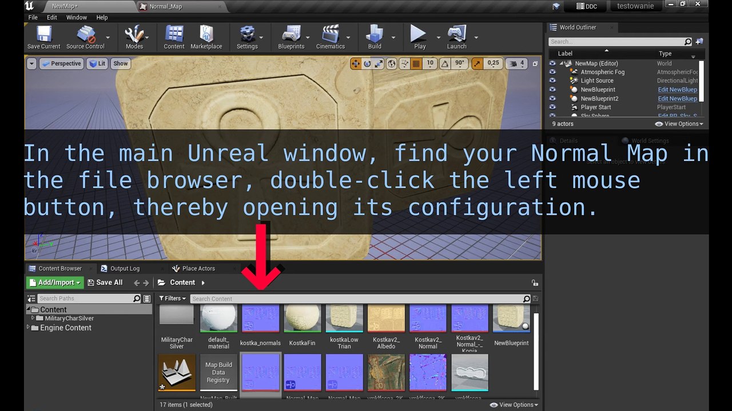Open the Settings gear toolbar icon

coord(247,38)
